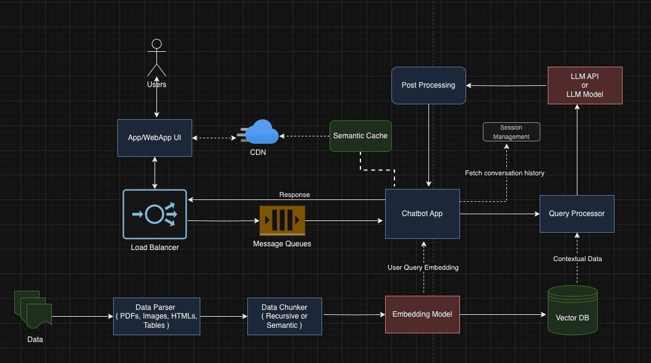Select the Data Chunker box

284,316
